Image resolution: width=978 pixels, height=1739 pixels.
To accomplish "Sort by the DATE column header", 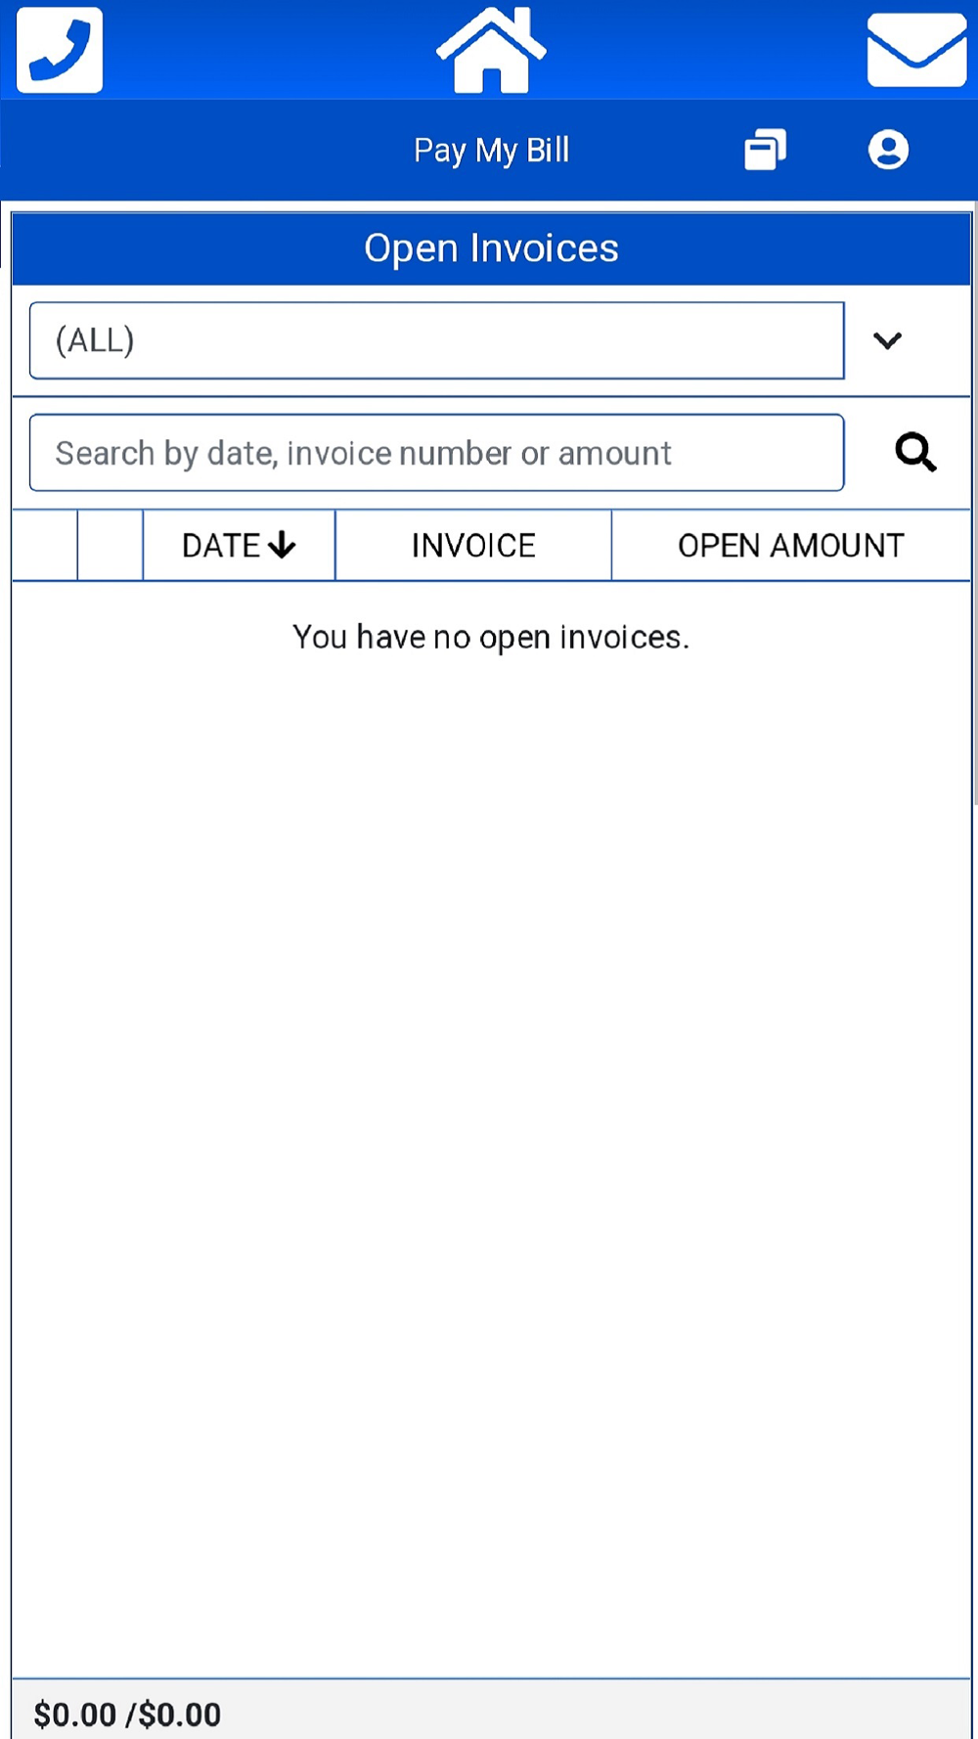I will 240,545.
